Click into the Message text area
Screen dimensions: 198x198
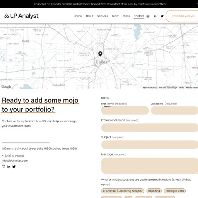pos(150,166)
